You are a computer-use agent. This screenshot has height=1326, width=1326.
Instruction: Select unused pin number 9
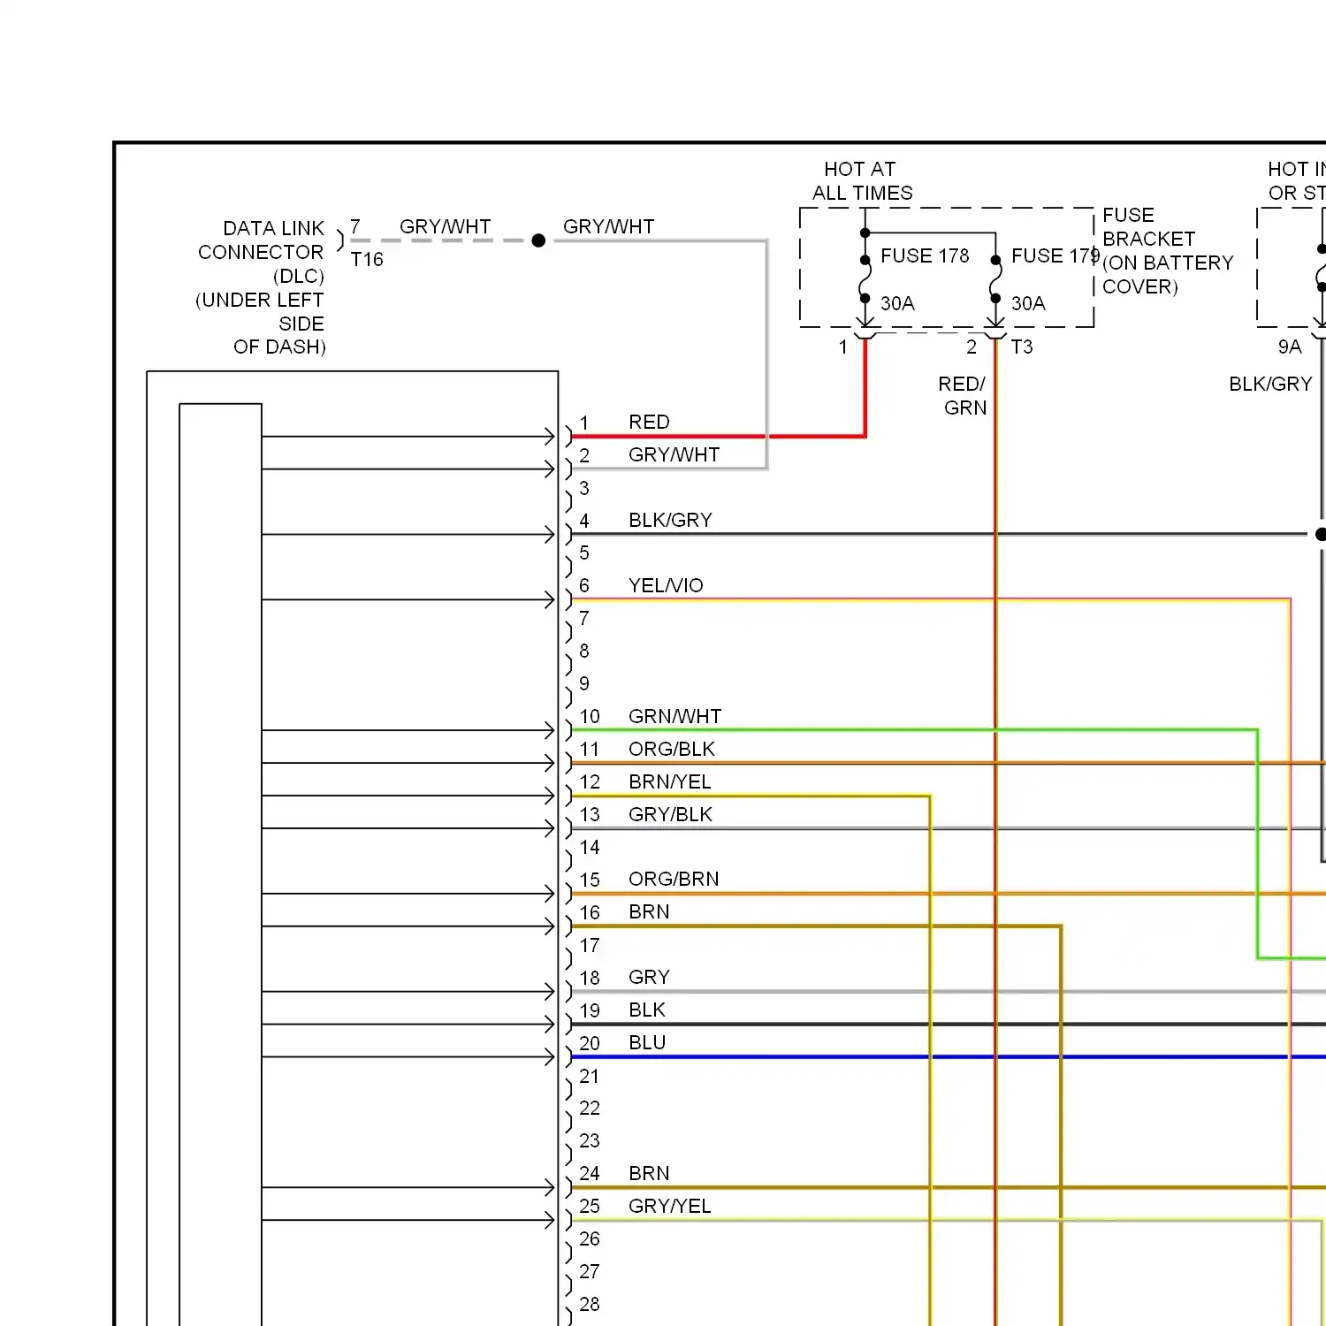tap(584, 683)
